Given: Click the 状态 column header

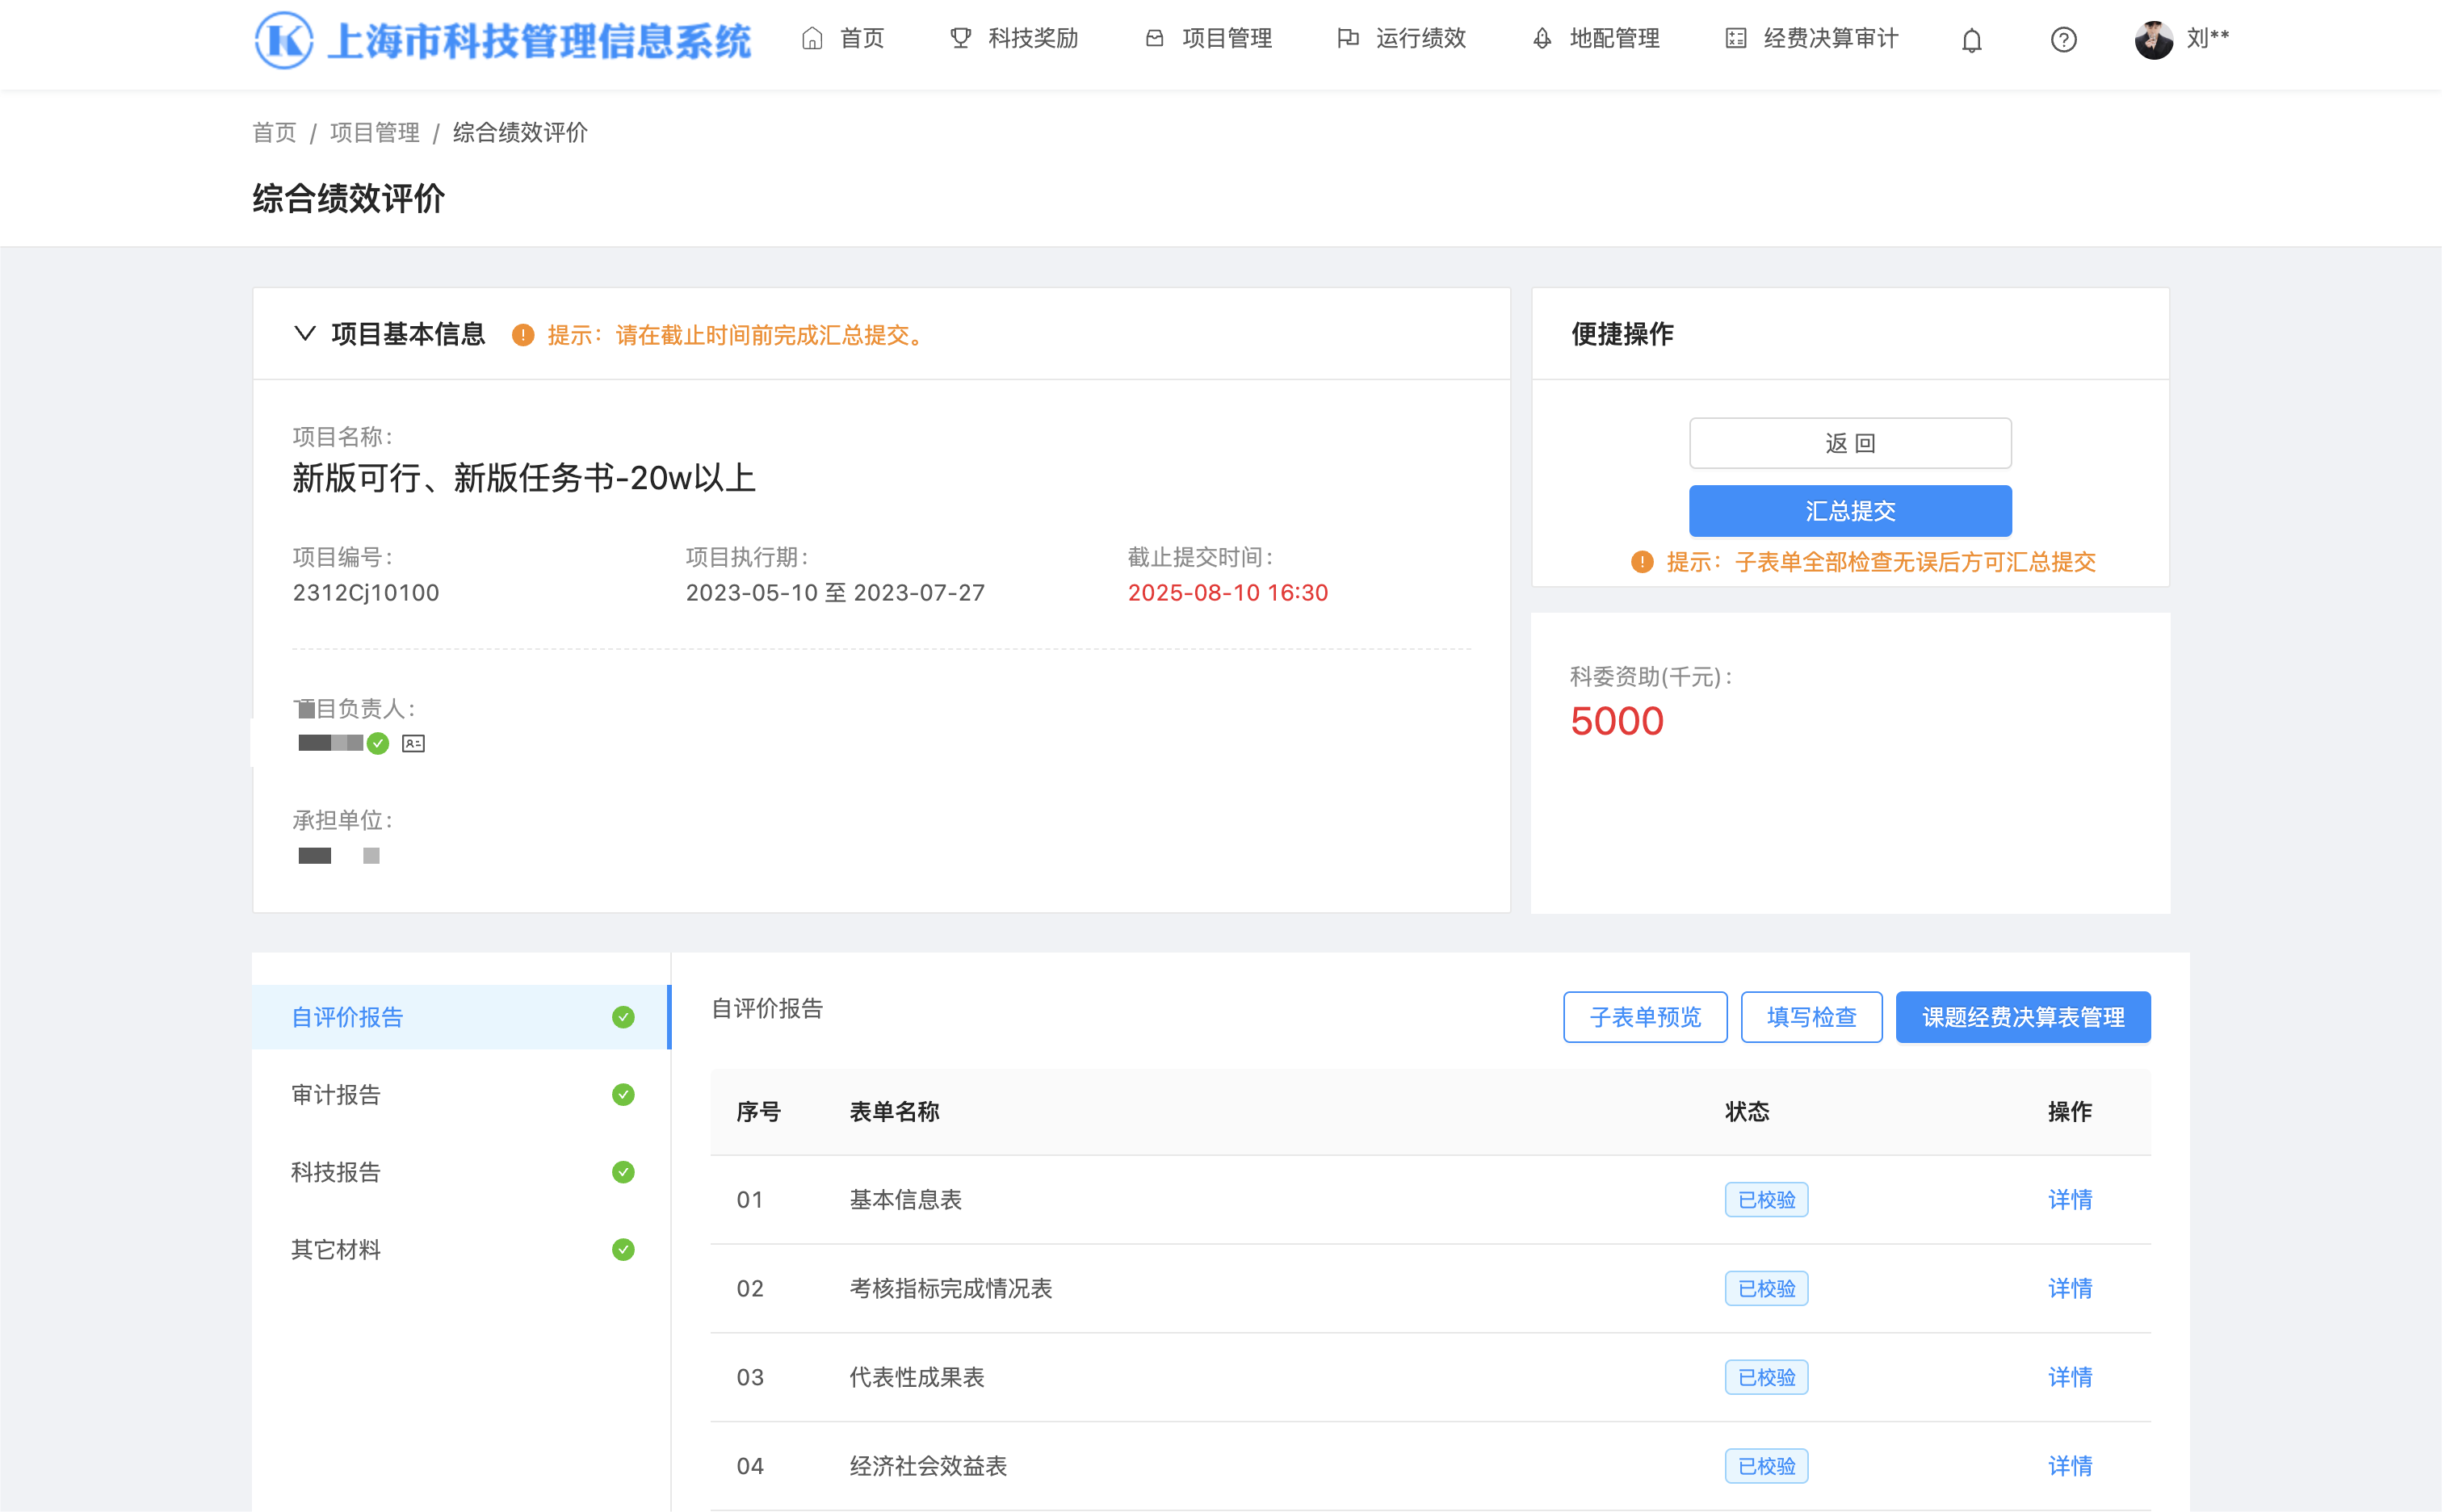Looking at the screenshot, I should (x=1747, y=1112).
